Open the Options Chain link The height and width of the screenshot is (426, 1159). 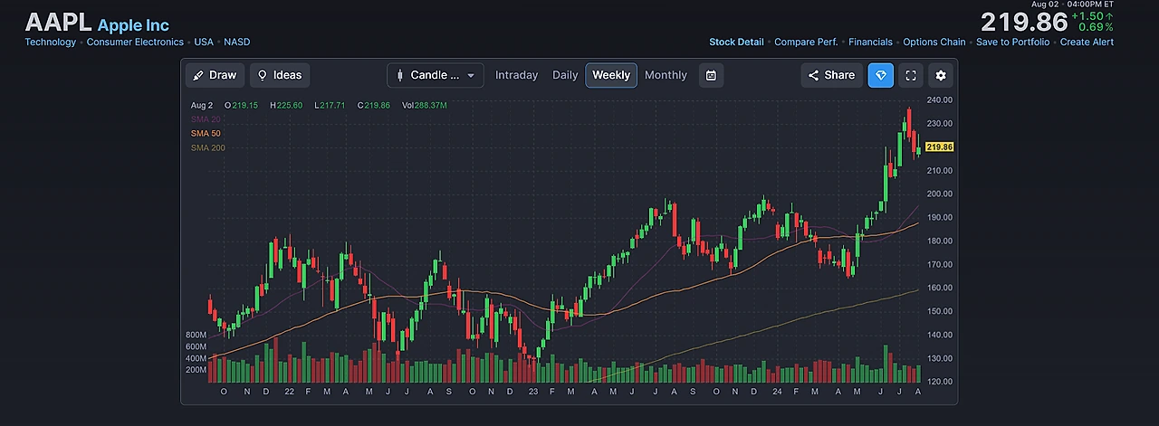click(x=934, y=42)
